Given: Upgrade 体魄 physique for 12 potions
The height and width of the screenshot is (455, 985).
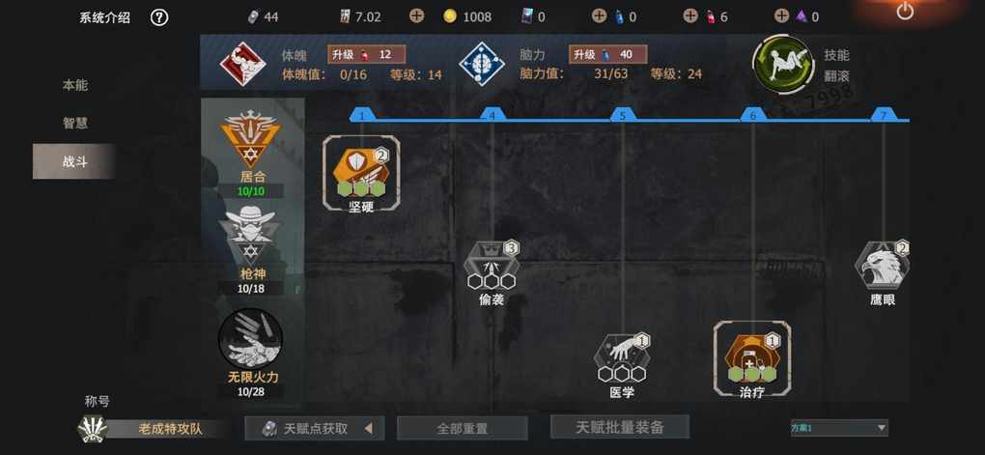Looking at the screenshot, I should click(366, 55).
